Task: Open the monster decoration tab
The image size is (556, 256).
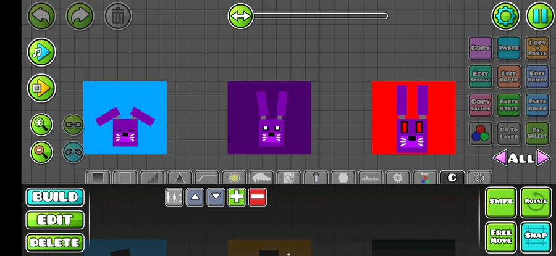Action: tap(261, 178)
